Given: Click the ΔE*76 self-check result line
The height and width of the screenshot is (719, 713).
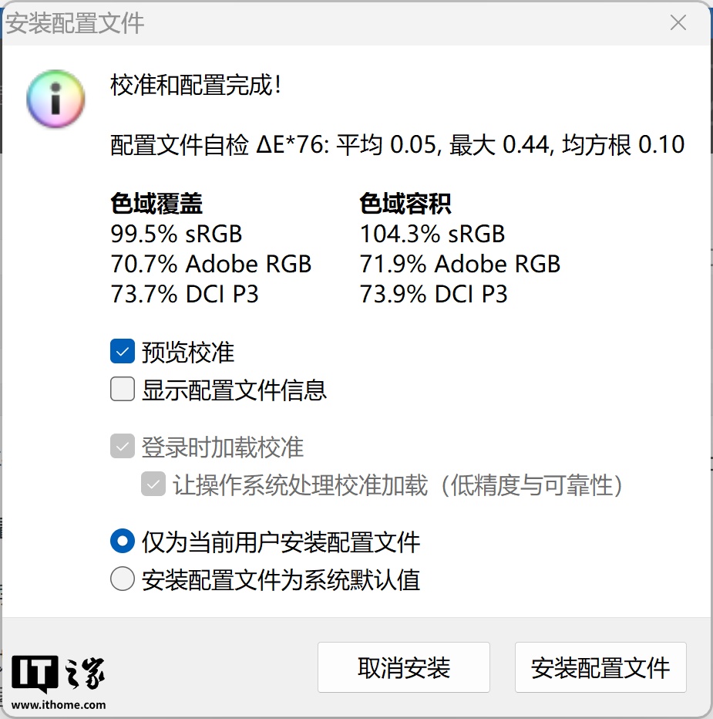Looking at the screenshot, I should [397, 145].
